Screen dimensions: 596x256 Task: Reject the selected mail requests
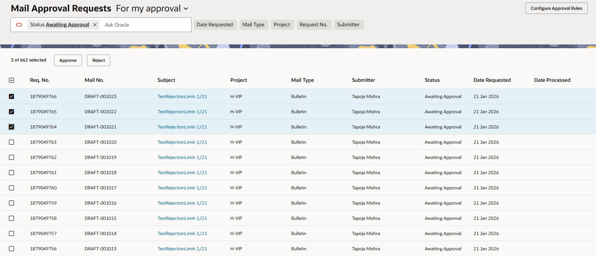[98, 60]
